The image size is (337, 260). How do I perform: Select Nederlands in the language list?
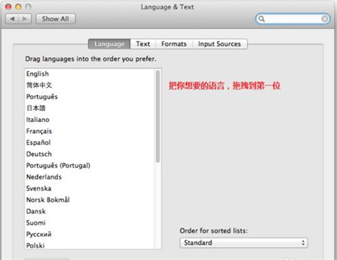[90, 177]
